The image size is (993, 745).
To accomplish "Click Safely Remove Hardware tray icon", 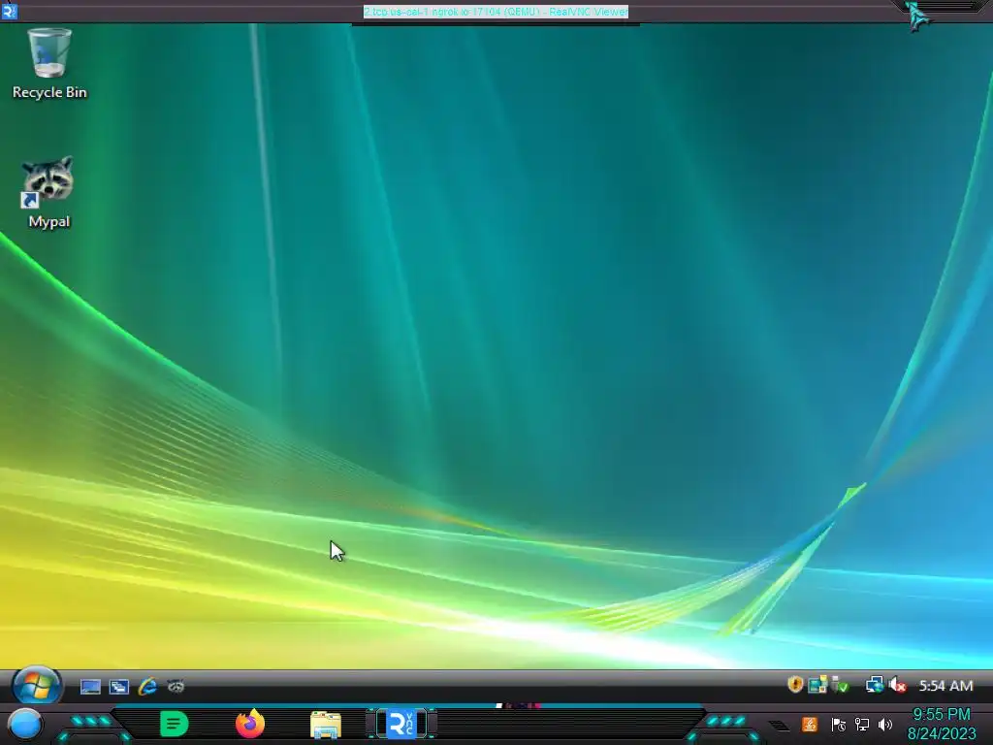I will click(841, 685).
